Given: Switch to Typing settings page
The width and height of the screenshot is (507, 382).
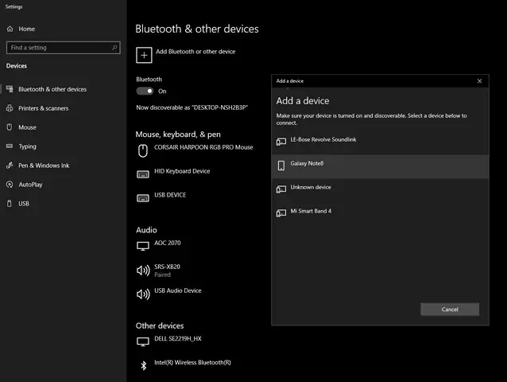Looking at the screenshot, I should pyautogui.click(x=28, y=146).
